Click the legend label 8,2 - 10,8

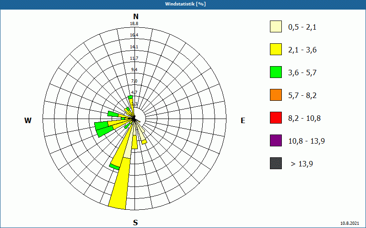pos(305,119)
